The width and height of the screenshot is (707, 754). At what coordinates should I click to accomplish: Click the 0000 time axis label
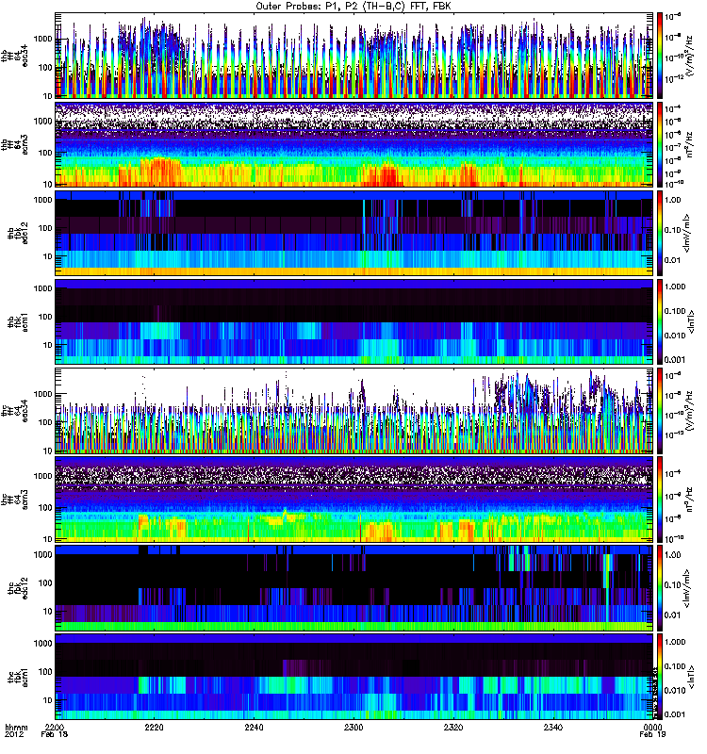coord(652,727)
